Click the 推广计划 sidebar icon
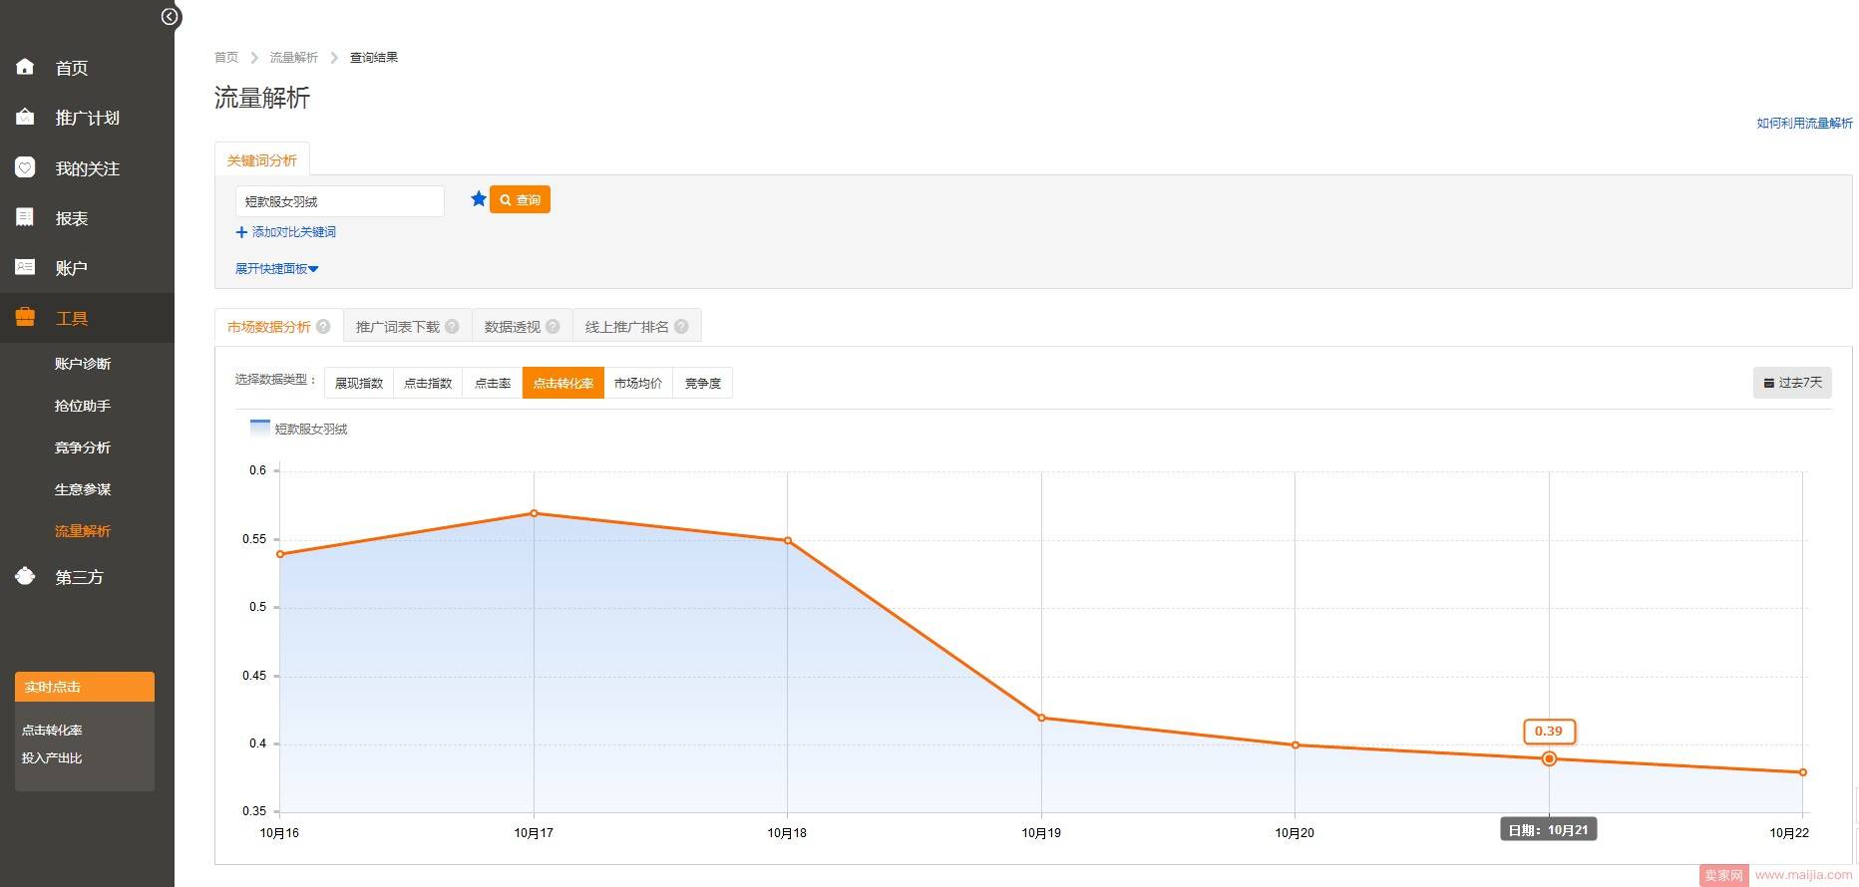Screen dimensions: 1859x887 (25, 117)
